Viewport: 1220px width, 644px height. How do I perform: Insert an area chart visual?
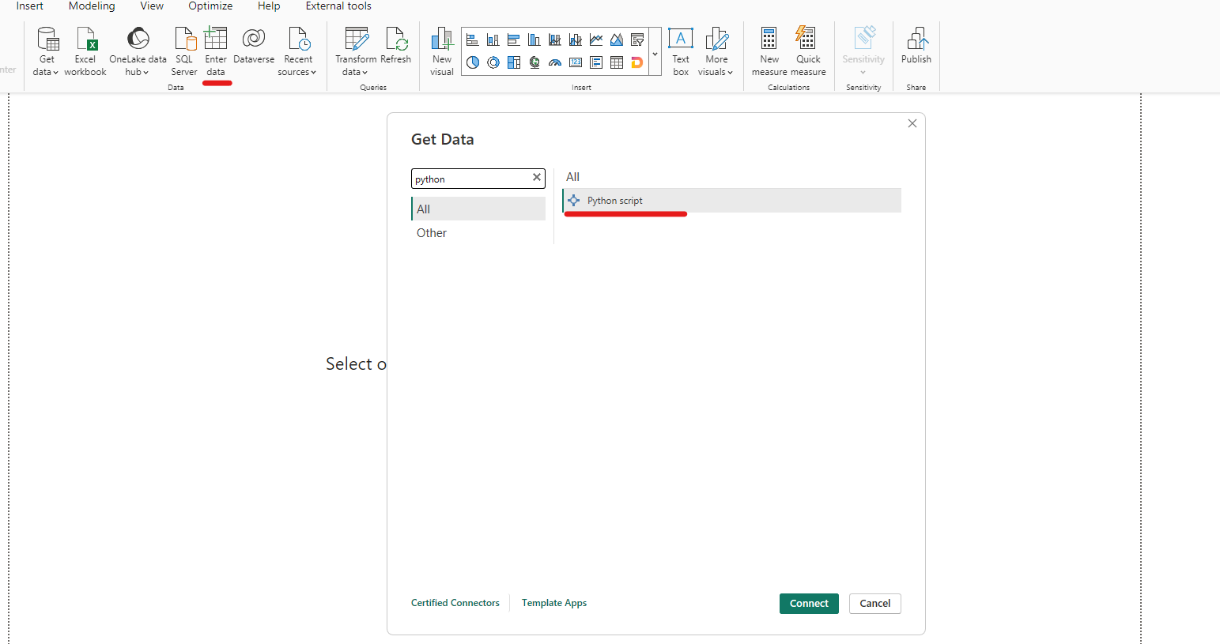pos(617,40)
